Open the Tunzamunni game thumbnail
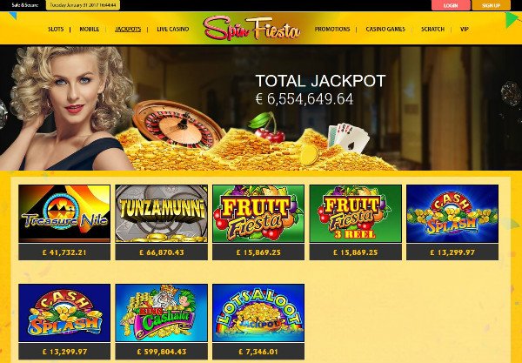Viewport: 522px width, 363px height. [162, 213]
